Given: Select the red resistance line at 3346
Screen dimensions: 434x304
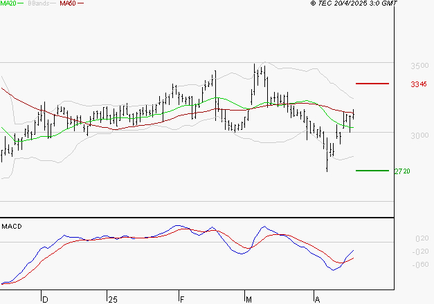Looking at the screenshot, I should [x=373, y=84].
